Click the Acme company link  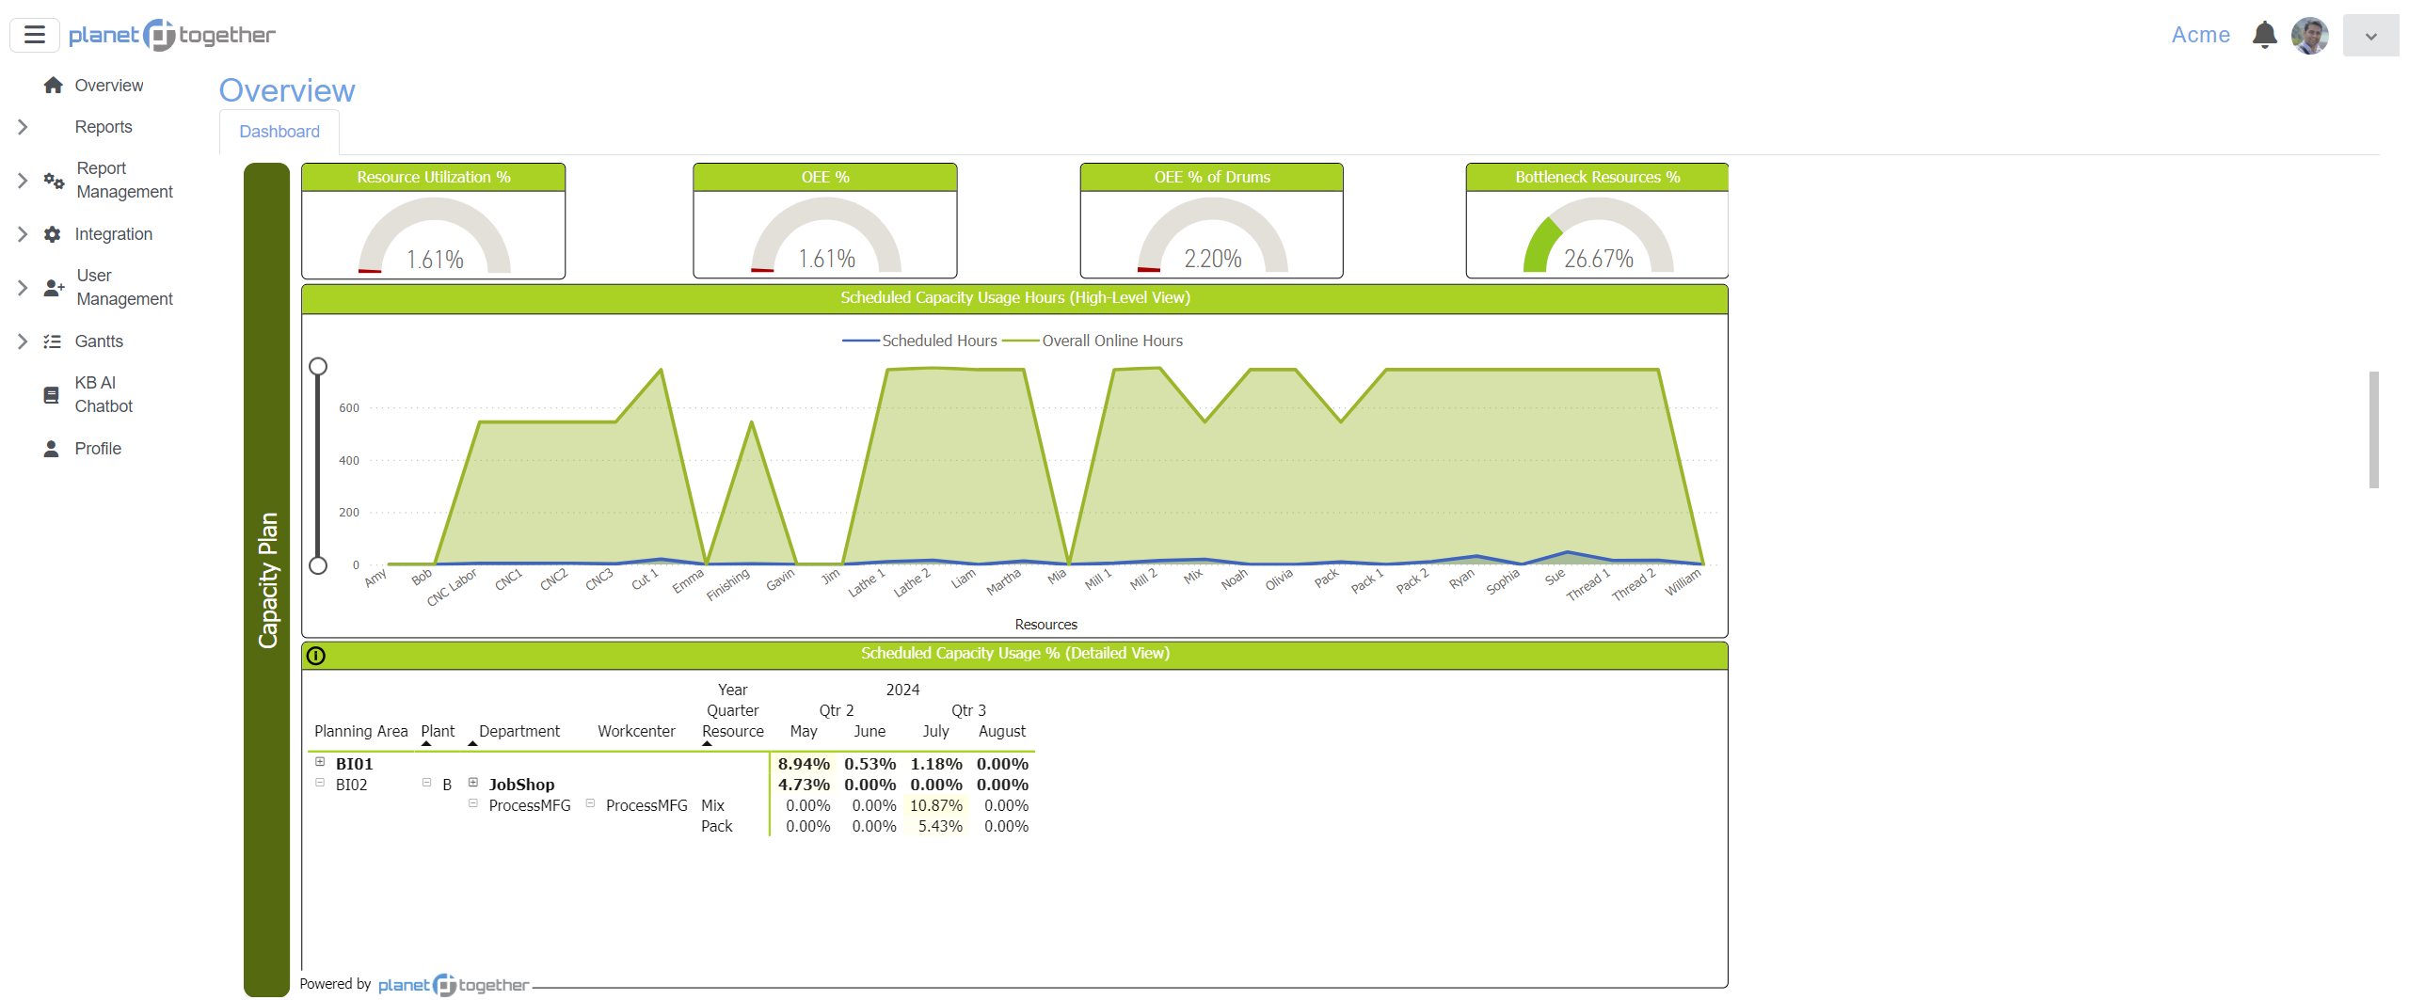pos(2200,35)
